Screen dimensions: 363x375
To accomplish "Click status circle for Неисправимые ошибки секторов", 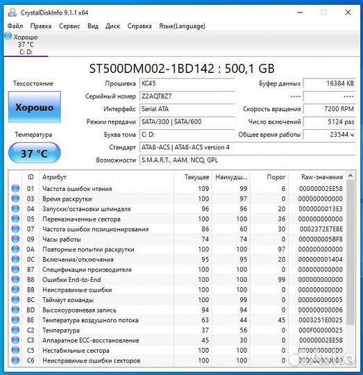I will coord(15,360).
